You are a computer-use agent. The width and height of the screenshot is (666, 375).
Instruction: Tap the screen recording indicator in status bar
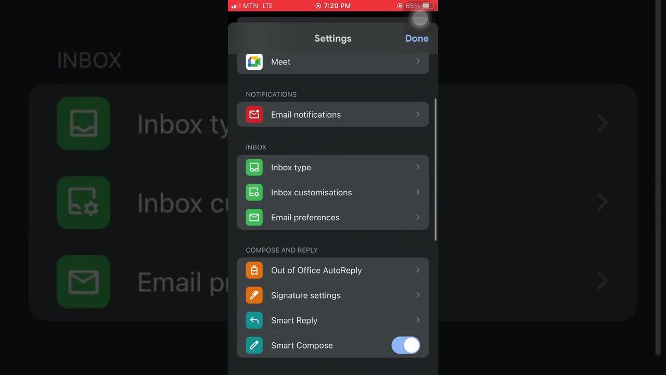coord(318,6)
